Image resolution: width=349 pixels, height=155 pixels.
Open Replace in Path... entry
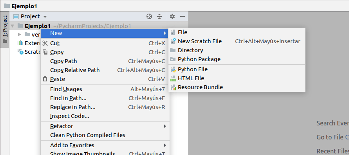pyautogui.click(x=105, y=107)
